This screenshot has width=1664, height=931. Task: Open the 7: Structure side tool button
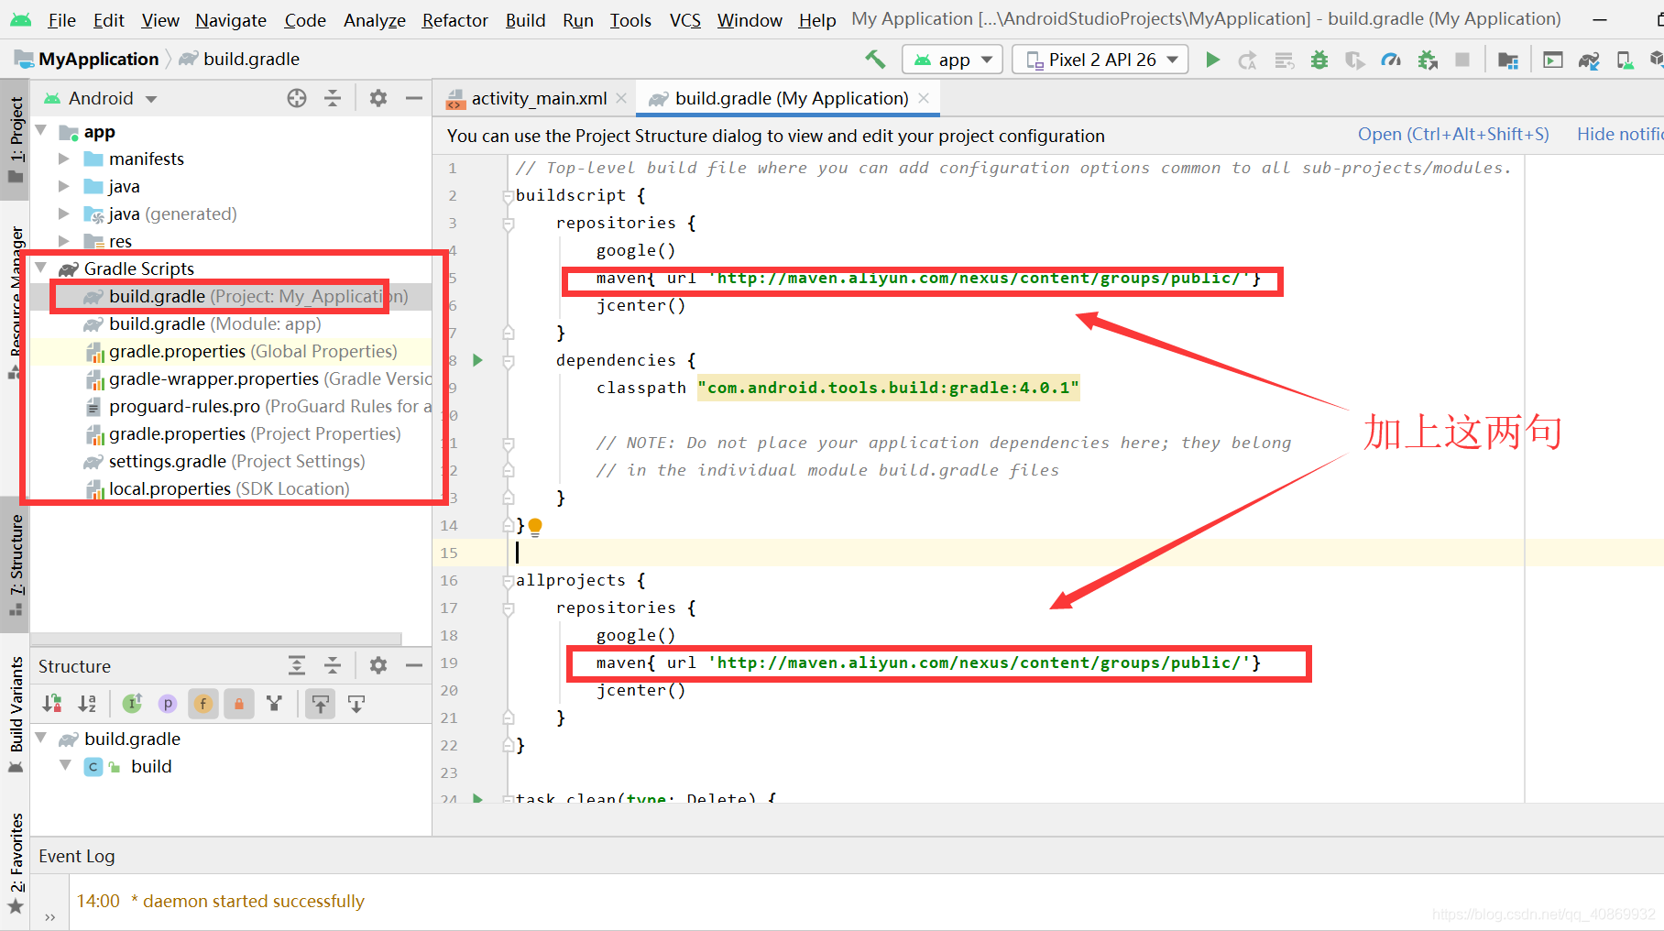coord(16,564)
